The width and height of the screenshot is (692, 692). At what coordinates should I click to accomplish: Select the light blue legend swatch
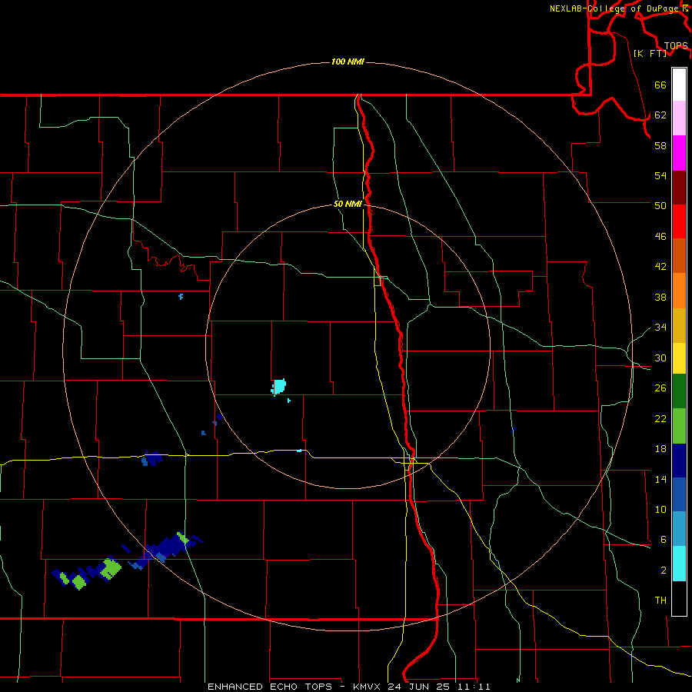point(679,529)
